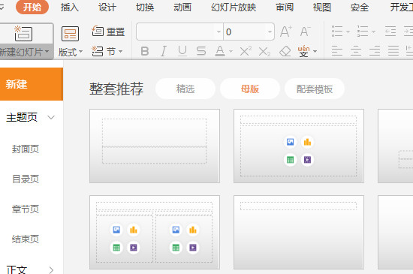413x274 pixels.
Task: Expand the 版式 layout dropdown
Action: point(80,51)
